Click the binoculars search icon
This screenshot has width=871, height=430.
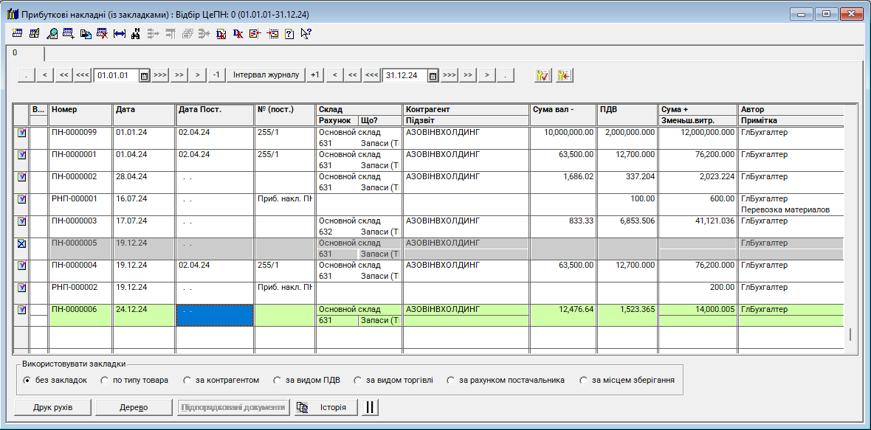point(136,33)
